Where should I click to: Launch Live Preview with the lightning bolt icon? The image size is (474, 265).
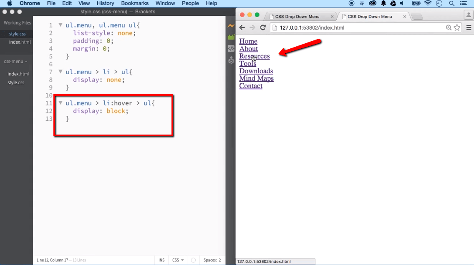point(231,26)
